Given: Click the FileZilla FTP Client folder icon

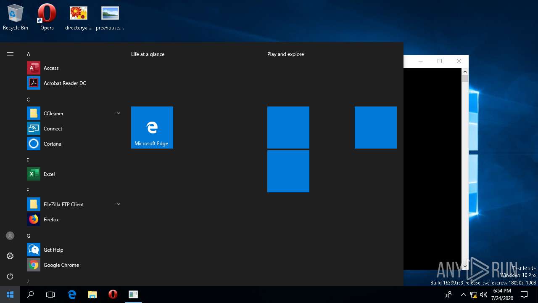Looking at the screenshot, I should click(34, 205).
